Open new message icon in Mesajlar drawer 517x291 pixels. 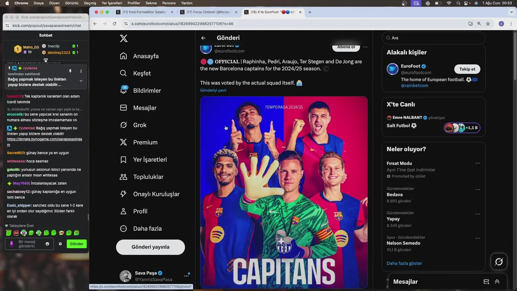[x=486, y=282]
